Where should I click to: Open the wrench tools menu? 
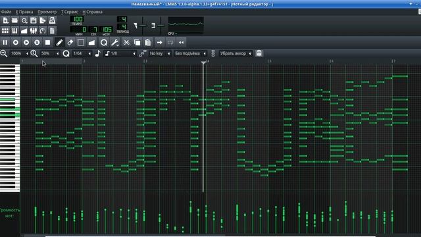pos(115,42)
